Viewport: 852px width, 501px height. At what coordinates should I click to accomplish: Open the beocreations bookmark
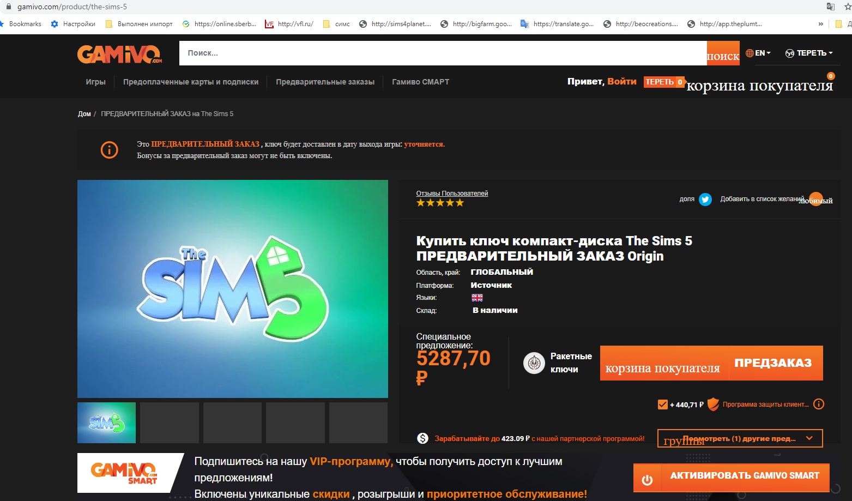click(x=640, y=24)
